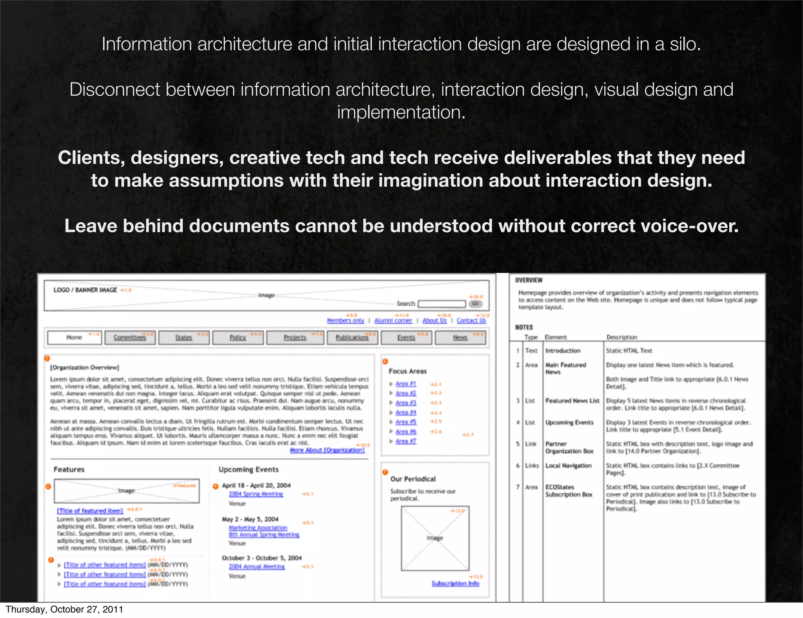Open the Marketing Association link
Image resolution: width=803 pixels, height=618 pixels.
(x=258, y=528)
